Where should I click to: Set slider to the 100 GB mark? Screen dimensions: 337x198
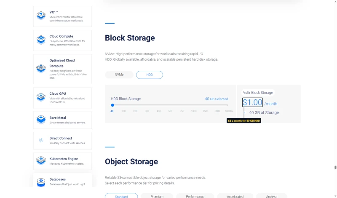point(123,111)
